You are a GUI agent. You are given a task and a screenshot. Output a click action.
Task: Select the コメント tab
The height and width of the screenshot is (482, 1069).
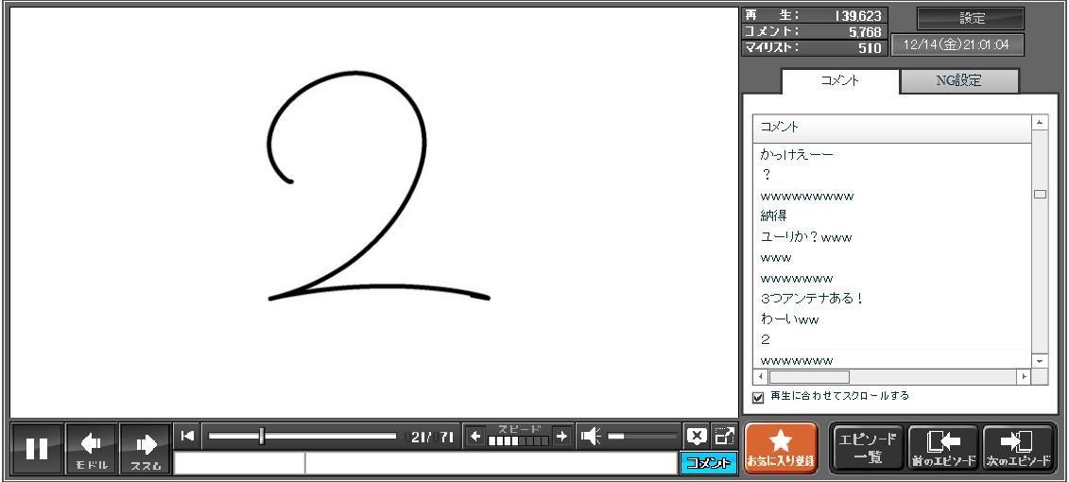click(x=839, y=81)
